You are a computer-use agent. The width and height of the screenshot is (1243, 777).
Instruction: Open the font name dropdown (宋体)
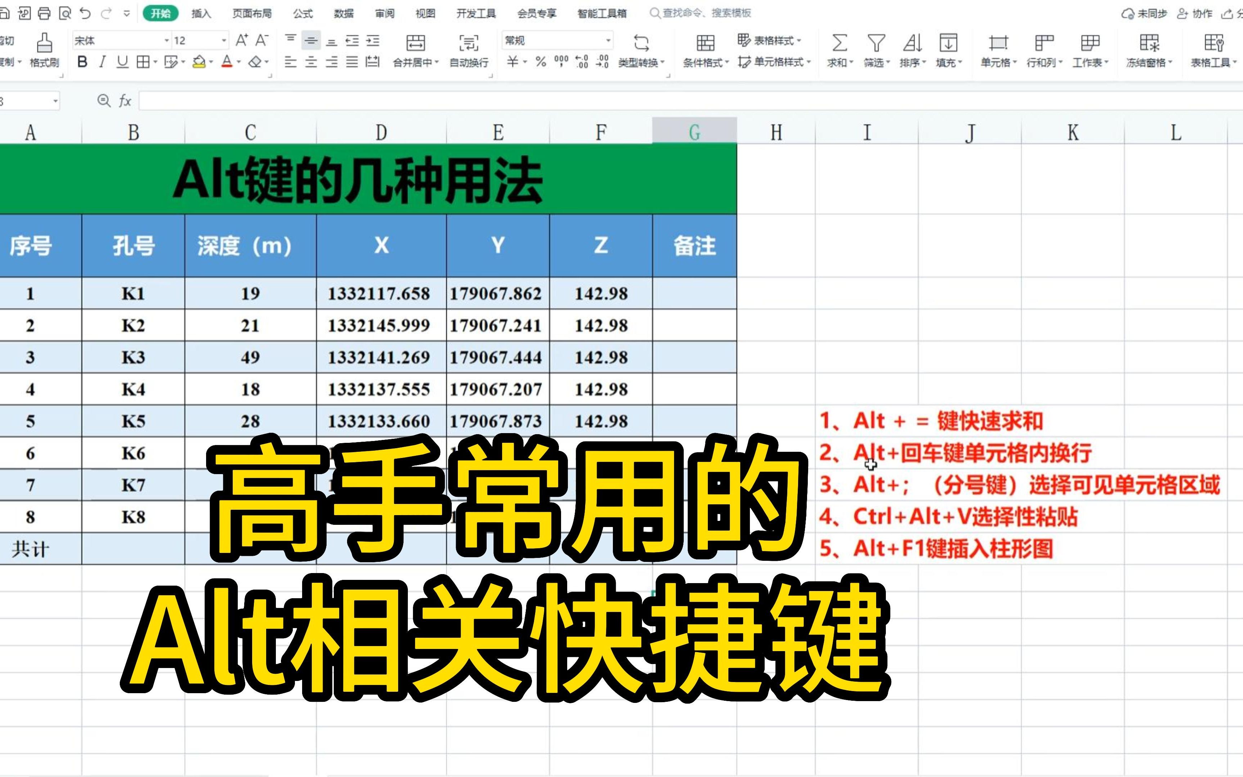[167, 40]
